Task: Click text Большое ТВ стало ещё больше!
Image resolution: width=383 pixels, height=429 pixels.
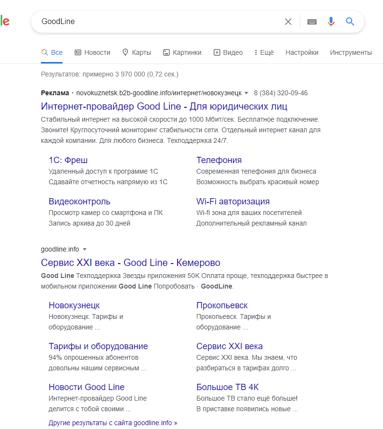Action: coord(247,398)
